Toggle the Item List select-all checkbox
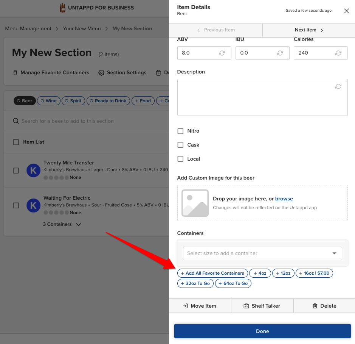The height and width of the screenshot is (344, 355). (16, 142)
